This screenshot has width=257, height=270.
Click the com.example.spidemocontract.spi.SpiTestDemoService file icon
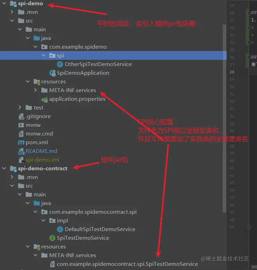52,264
